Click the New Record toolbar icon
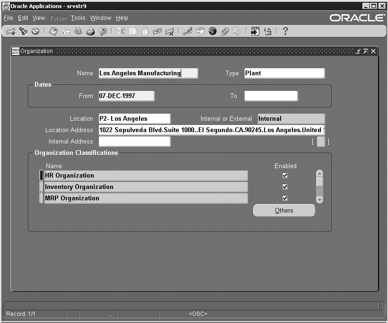This screenshot has width=388, height=323. click(10, 31)
